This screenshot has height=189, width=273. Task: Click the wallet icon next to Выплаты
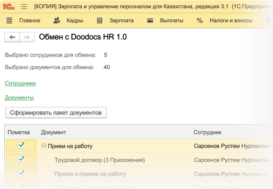(x=150, y=20)
